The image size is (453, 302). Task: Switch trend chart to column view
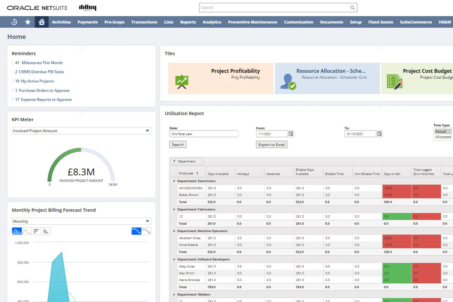[x=46, y=231]
